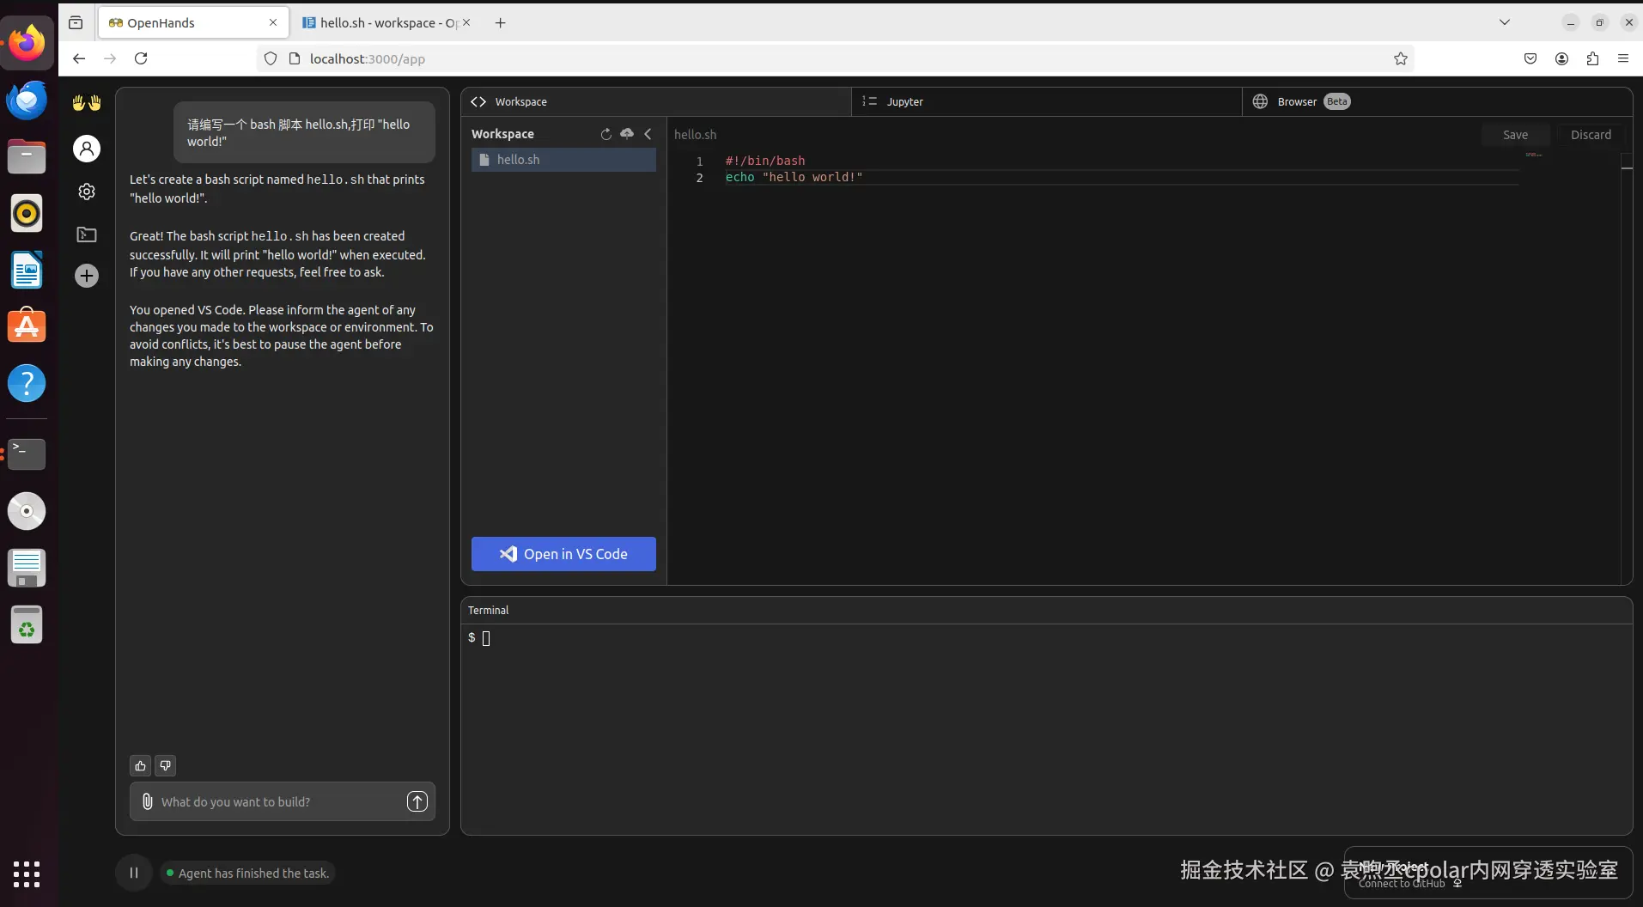Screen dimensions: 1643x907
Task: Open the OpenHands hands logo
Action: coord(87,102)
